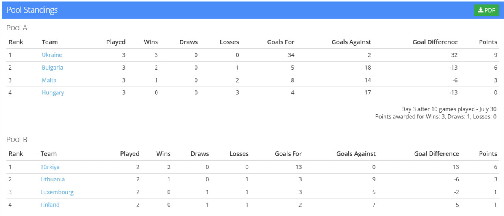The width and height of the screenshot is (504, 216).
Task: Open the Malta team link
Action: point(49,80)
